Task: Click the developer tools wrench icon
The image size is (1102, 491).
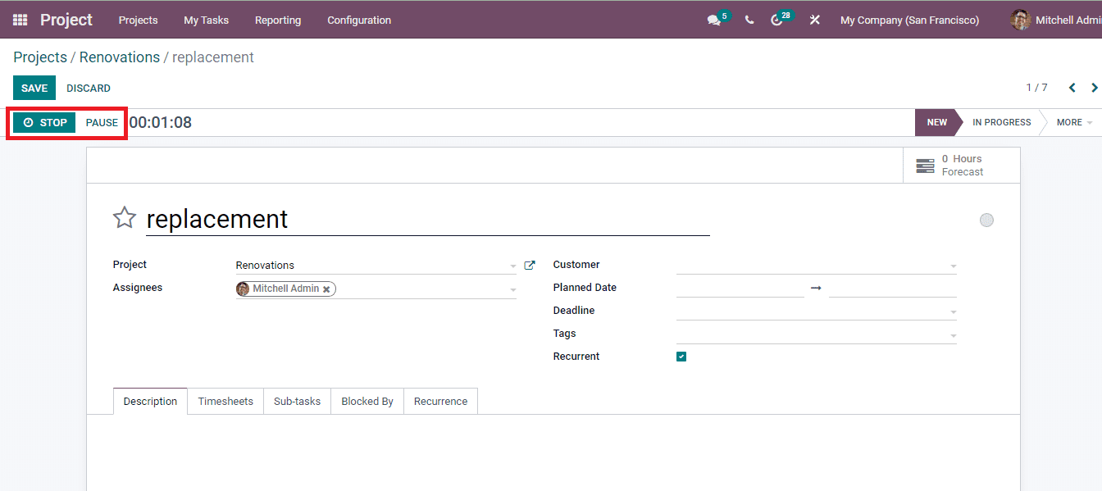Action: (814, 20)
